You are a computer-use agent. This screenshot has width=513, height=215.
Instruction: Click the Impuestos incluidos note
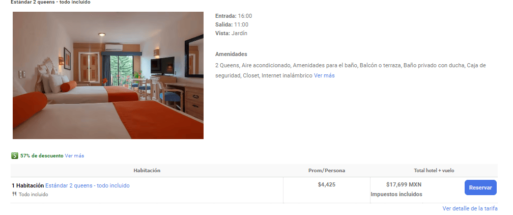pyautogui.click(x=396, y=194)
